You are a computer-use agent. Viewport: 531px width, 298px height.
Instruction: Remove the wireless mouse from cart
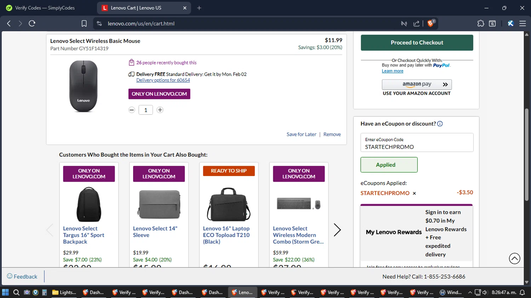332,134
